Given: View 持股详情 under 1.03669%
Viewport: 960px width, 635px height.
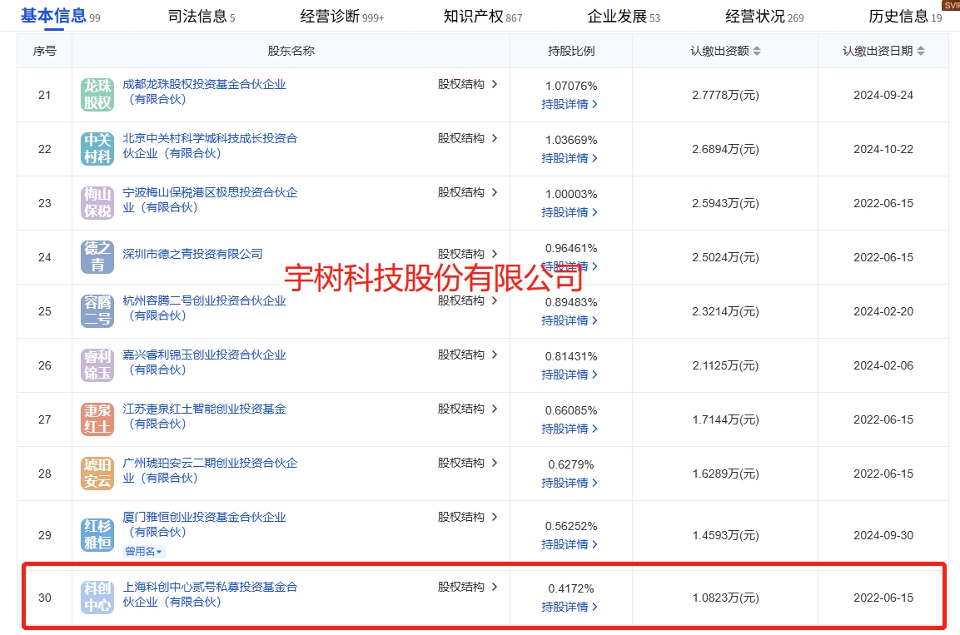Looking at the screenshot, I should (570, 158).
